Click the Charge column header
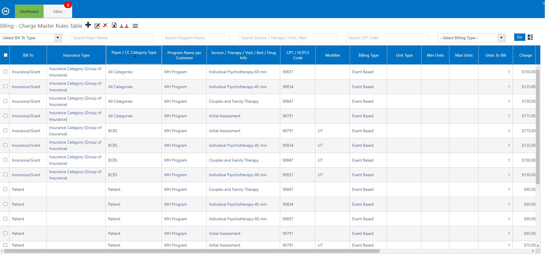The width and height of the screenshot is (550, 254). [x=525, y=55]
